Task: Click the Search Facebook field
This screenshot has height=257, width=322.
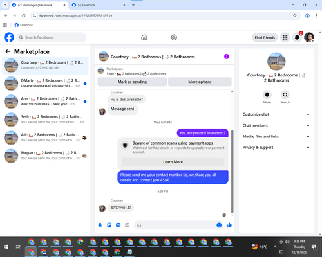Action: [52, 37]
